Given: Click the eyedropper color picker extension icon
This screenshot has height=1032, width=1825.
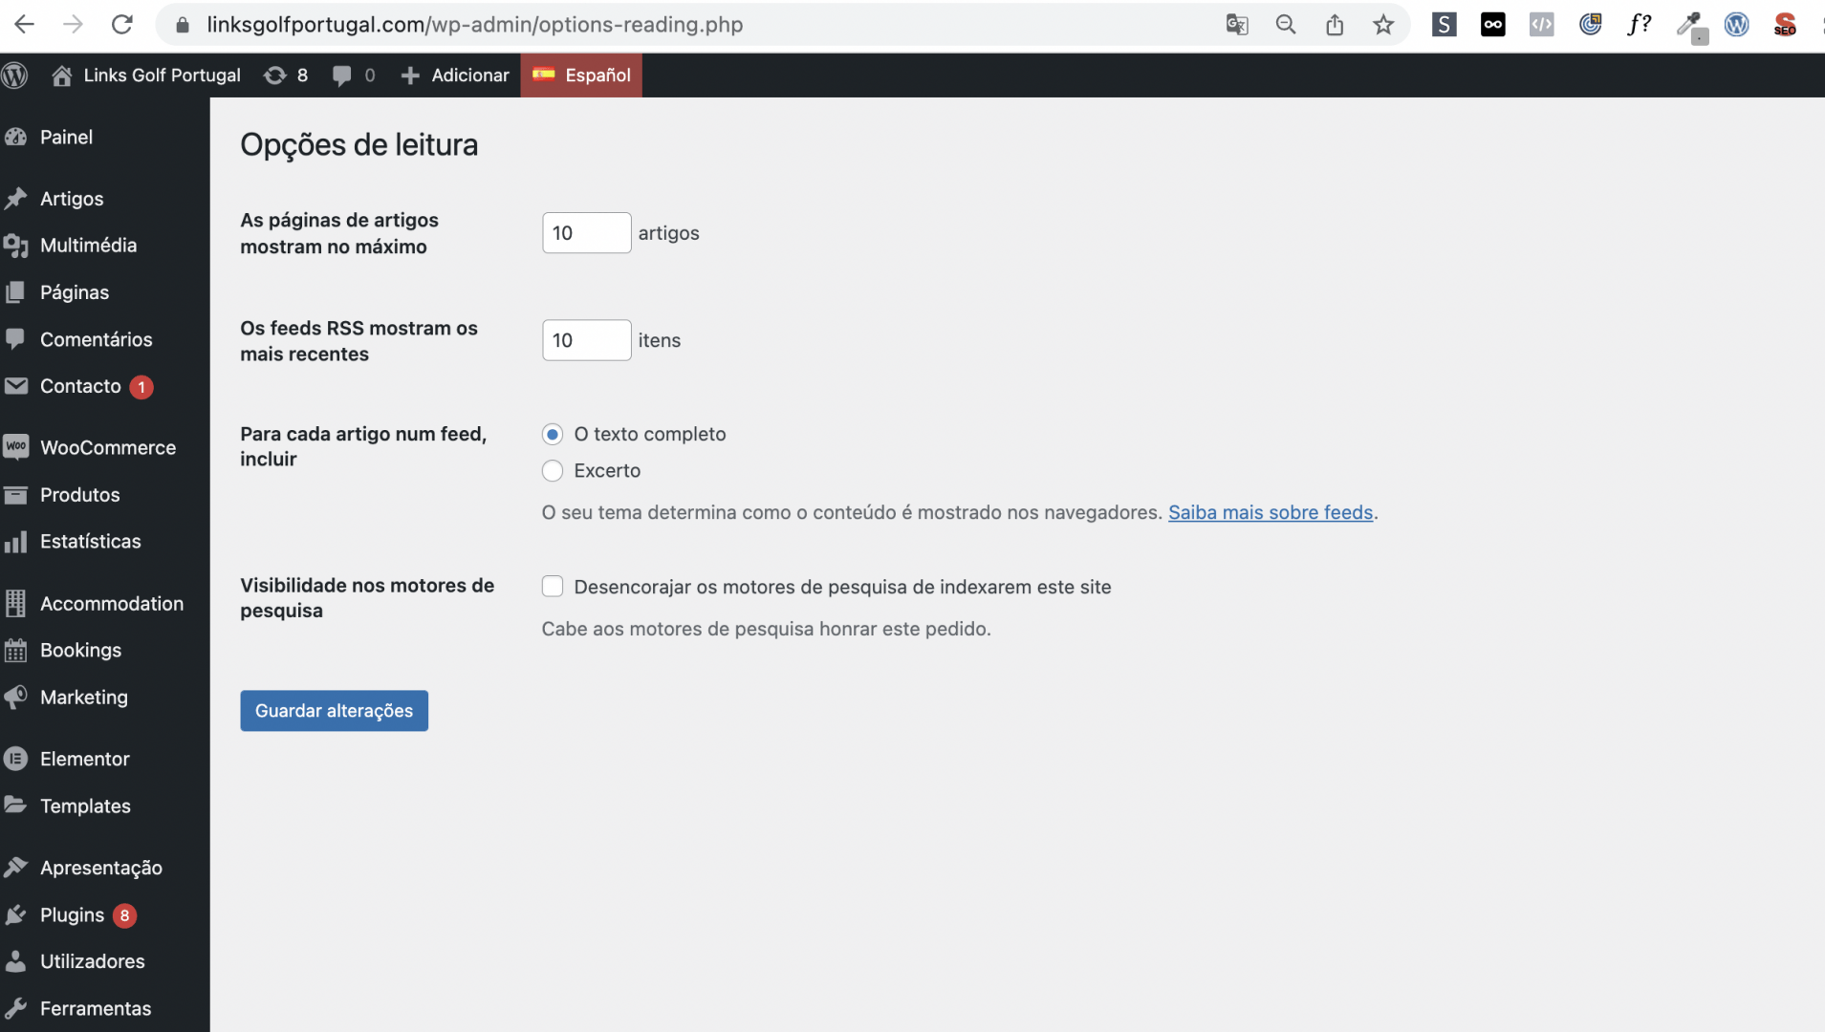Looking at the screenshot, I should coord(1690,26).
